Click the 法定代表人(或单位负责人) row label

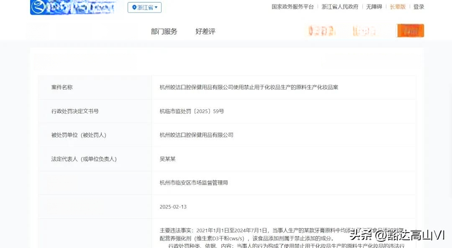click(84, 159)
